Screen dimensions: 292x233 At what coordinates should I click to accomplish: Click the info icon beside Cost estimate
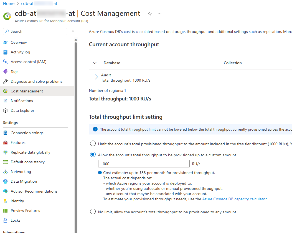(100, 173)
